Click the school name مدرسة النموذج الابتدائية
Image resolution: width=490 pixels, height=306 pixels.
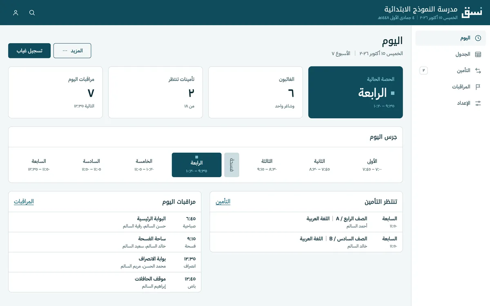421,9
